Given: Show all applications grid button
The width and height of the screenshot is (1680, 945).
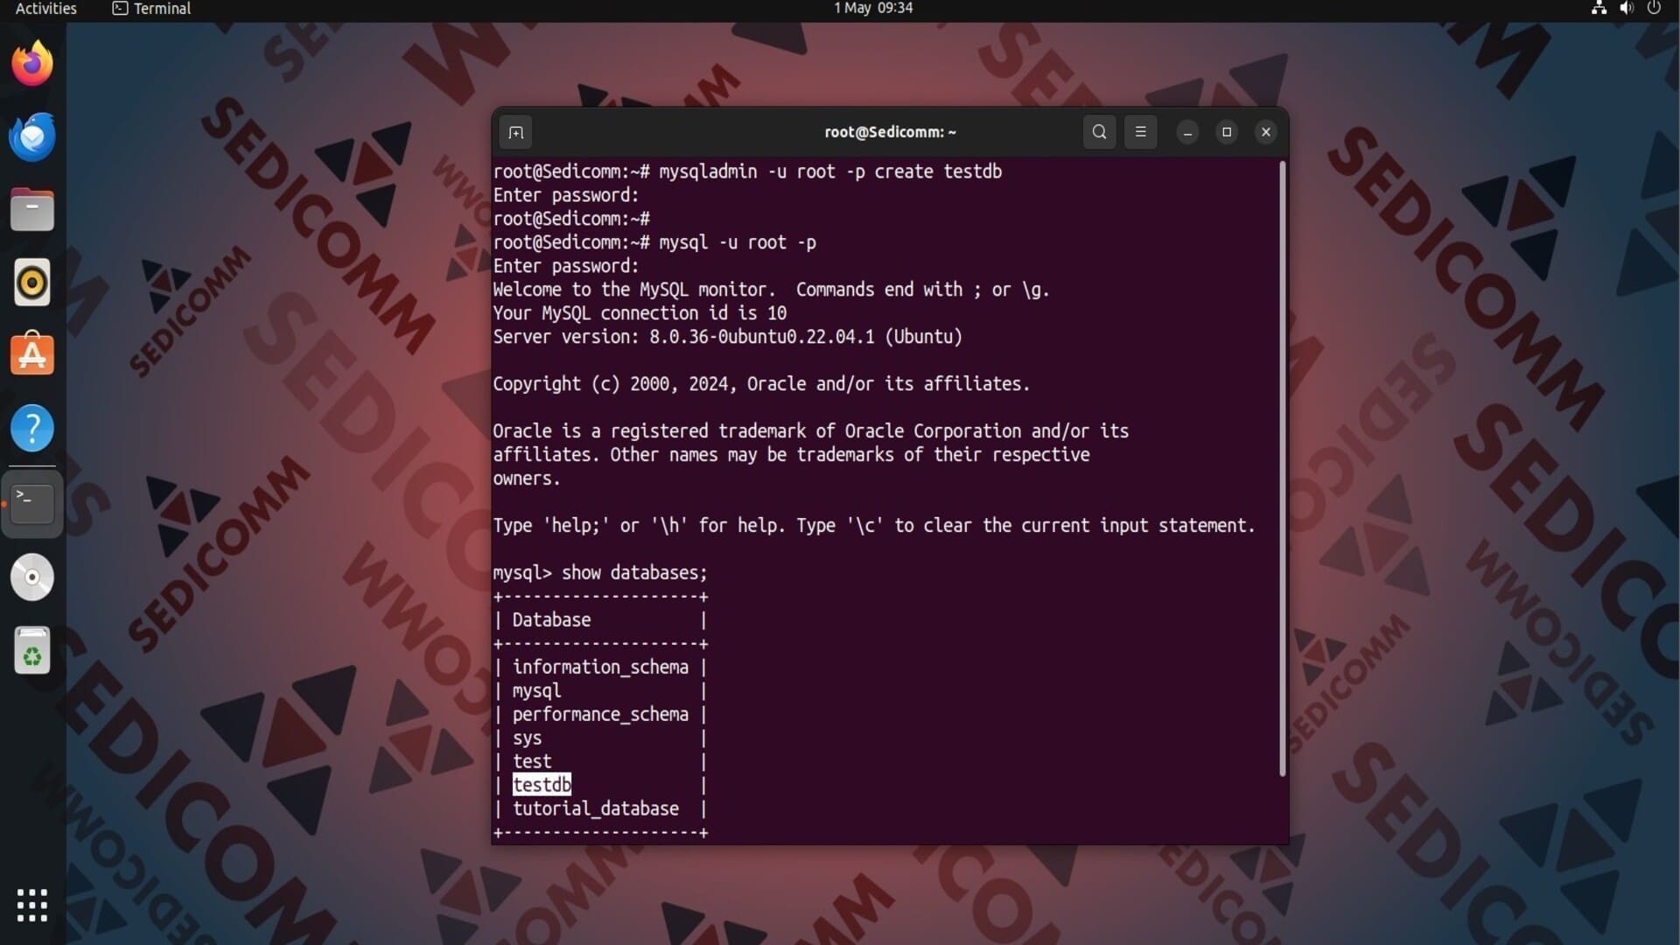Looking at the screenshot, I should tap(32, 906).
